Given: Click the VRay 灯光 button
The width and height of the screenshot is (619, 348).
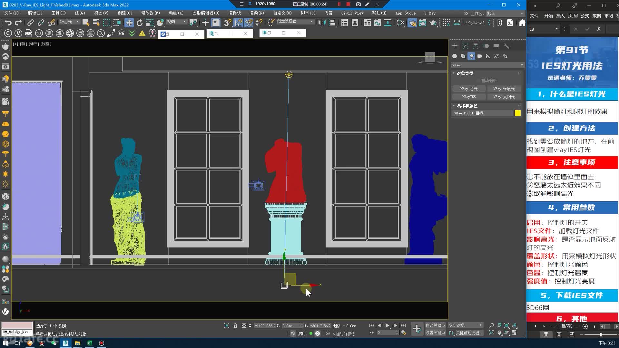Looking at the screenshot, I should (469, 89).
